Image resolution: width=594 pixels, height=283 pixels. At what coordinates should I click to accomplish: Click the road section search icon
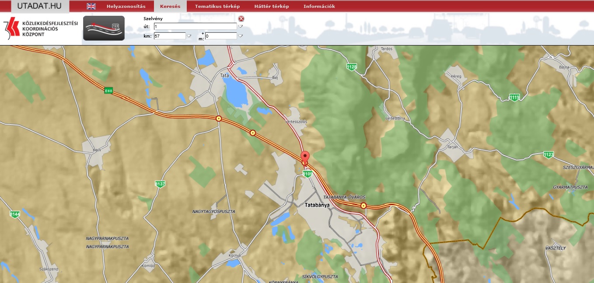[104, 28]
